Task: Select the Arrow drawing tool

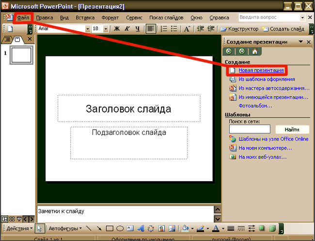Action: (x=99, y=228)
